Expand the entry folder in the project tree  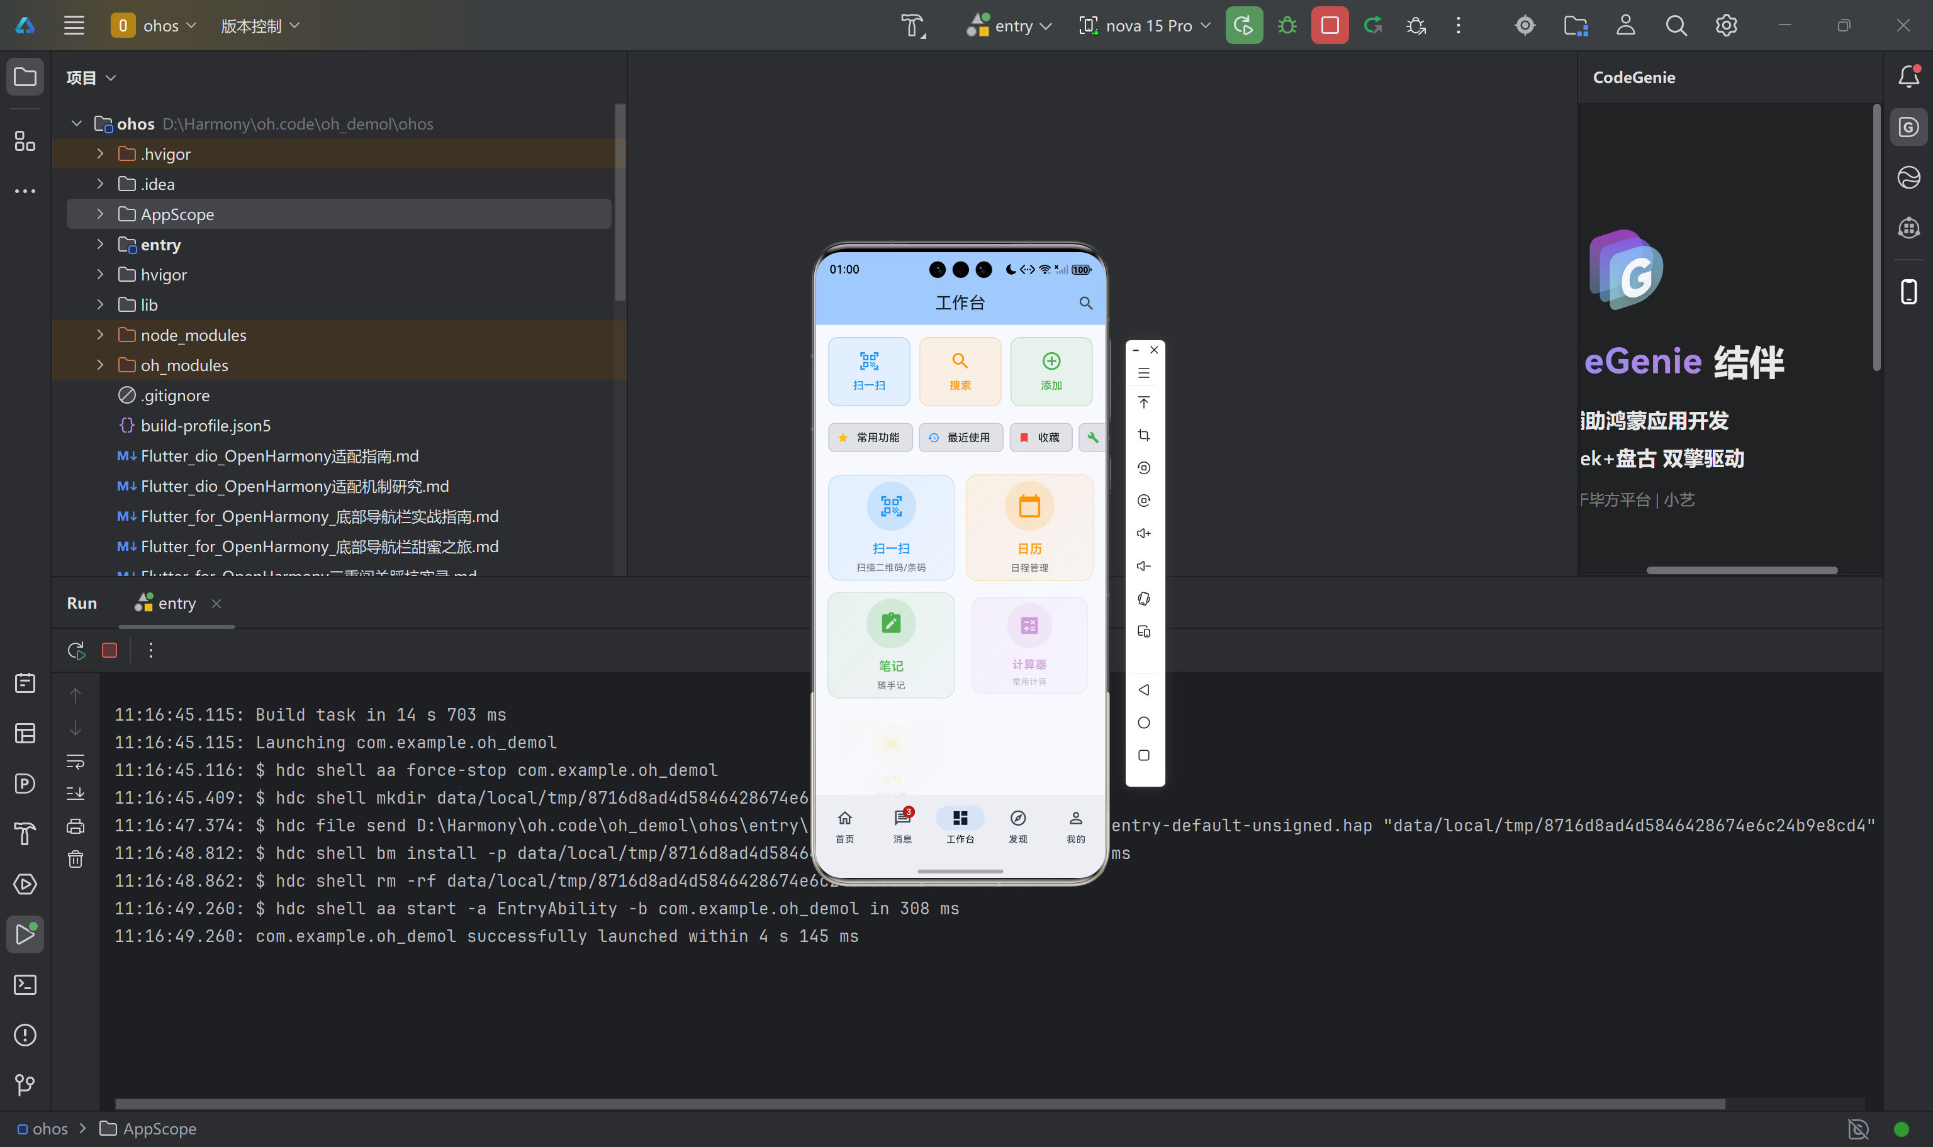(100, 244)
